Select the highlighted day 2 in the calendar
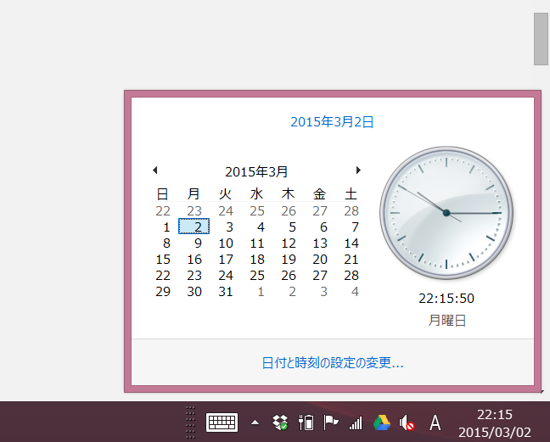 (x=194, y=227)
